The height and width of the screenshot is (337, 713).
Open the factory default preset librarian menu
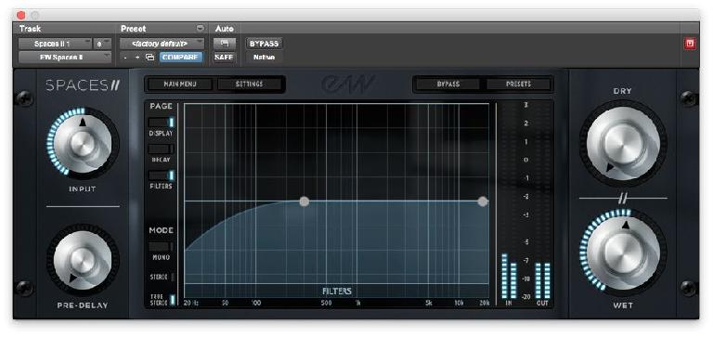coord(162,44)
